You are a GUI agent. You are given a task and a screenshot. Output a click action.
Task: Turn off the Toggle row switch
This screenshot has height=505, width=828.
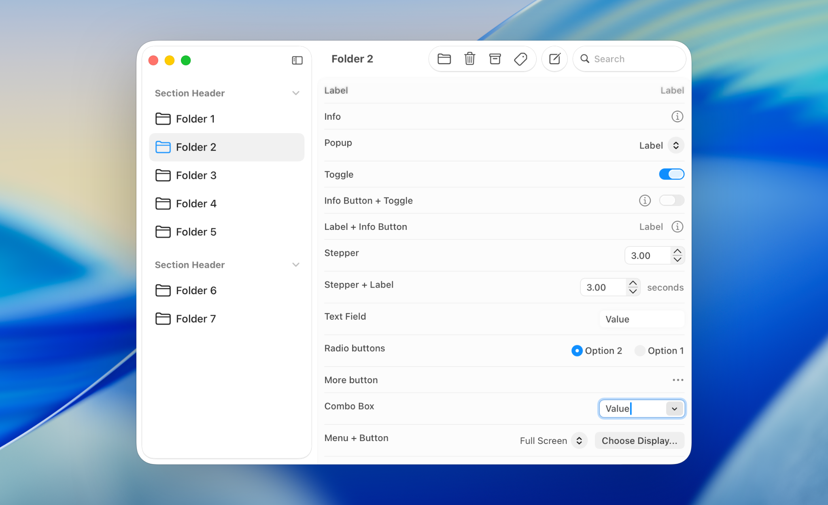tap(671, 174)
